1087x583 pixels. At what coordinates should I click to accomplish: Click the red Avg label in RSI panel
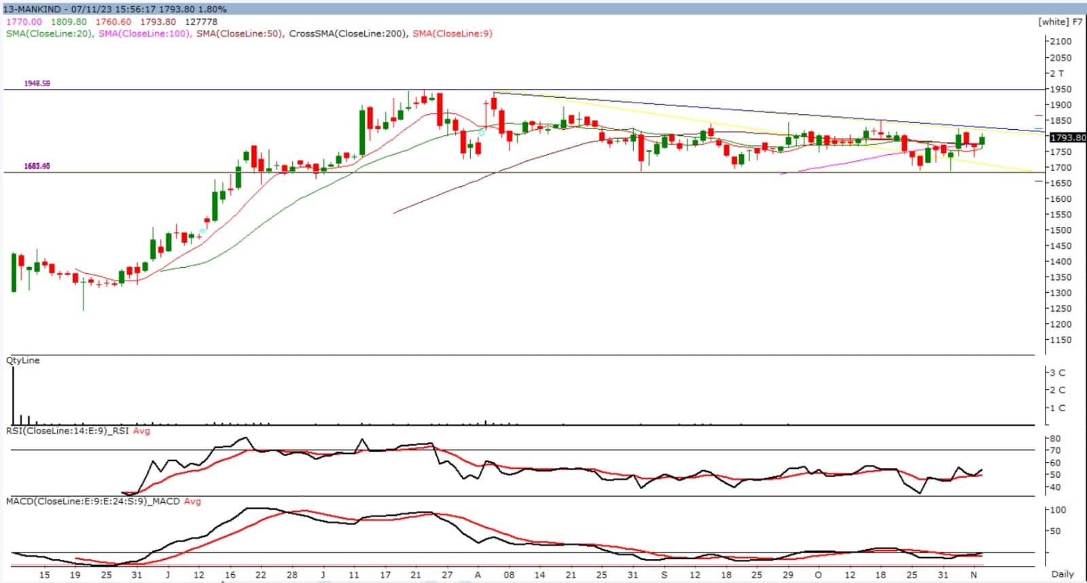tap(141, 431)
